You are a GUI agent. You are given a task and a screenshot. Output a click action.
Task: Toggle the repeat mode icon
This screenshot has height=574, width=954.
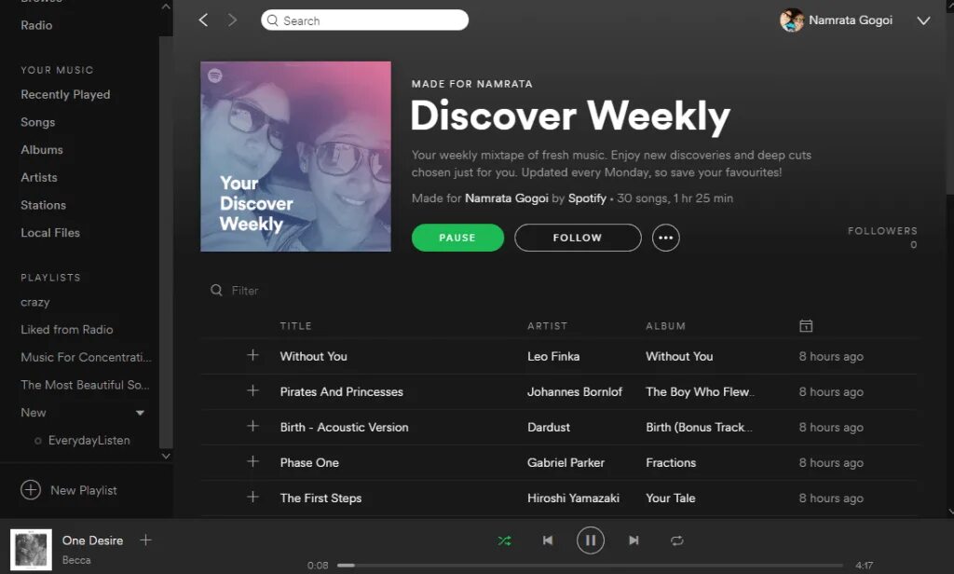[x=676, y=540]
